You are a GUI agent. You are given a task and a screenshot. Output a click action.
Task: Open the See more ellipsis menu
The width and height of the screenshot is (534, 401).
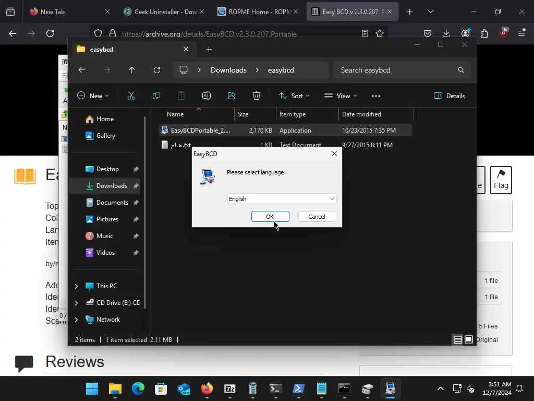(376, 96)
